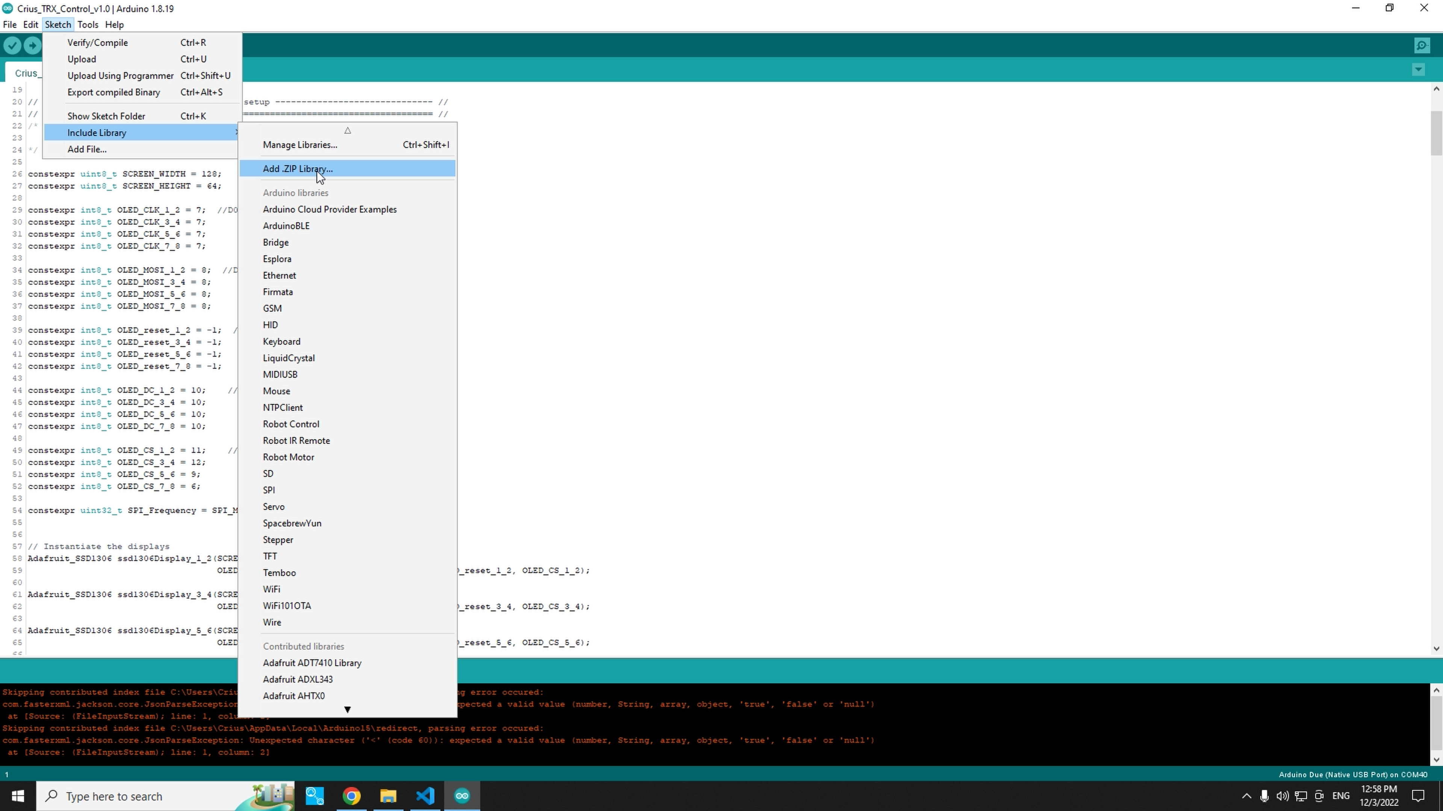Click the Upload arrow icon

[x=32, y=45]
